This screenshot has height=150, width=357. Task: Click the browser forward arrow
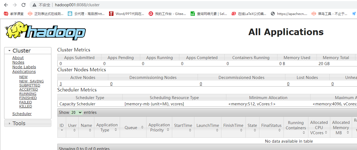coord(15,5)
